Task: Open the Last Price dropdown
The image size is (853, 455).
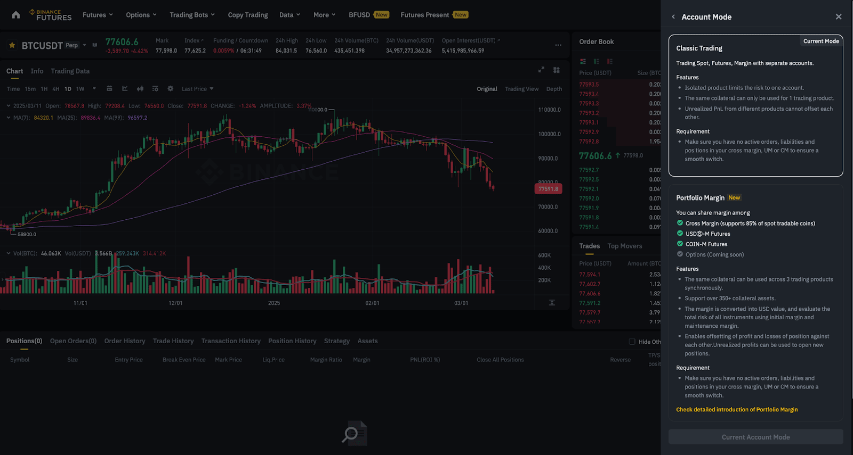Action: click(x=198, y=89)
